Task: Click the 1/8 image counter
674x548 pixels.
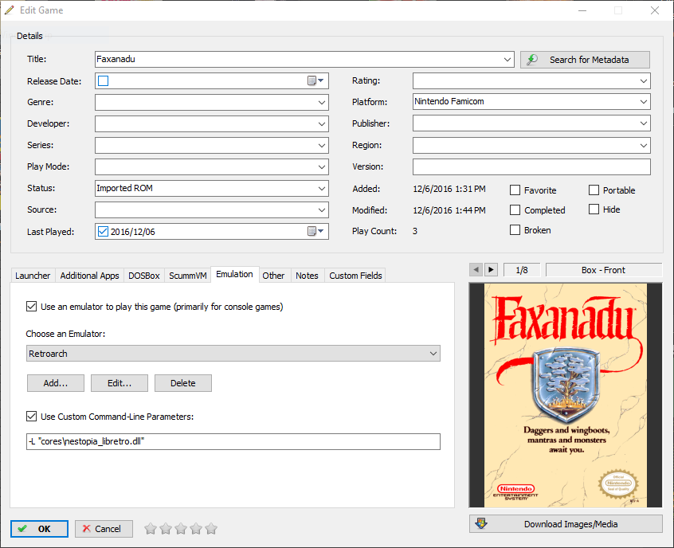Action: (522, 270)
